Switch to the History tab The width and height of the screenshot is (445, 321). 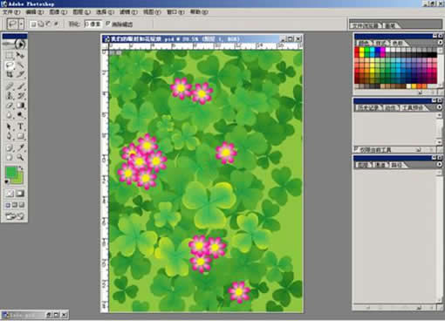(x=369, y=108)
